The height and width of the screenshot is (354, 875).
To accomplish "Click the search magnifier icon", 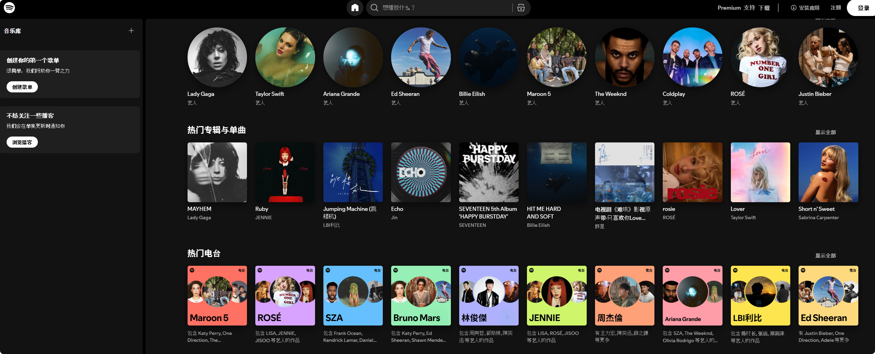I will (x=374, y=8).
